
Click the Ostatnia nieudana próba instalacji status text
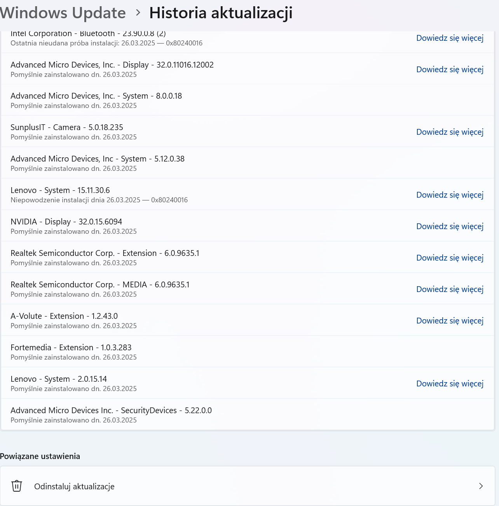point(106,43)
